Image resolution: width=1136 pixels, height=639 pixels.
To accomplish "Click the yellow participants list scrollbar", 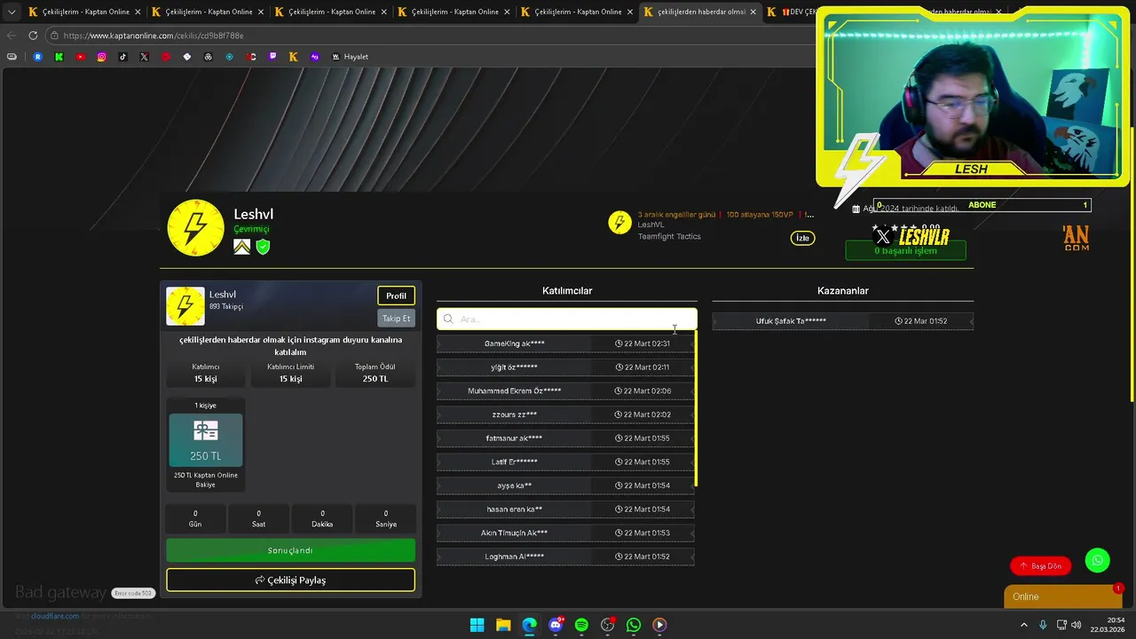I will tap(697, 408).
